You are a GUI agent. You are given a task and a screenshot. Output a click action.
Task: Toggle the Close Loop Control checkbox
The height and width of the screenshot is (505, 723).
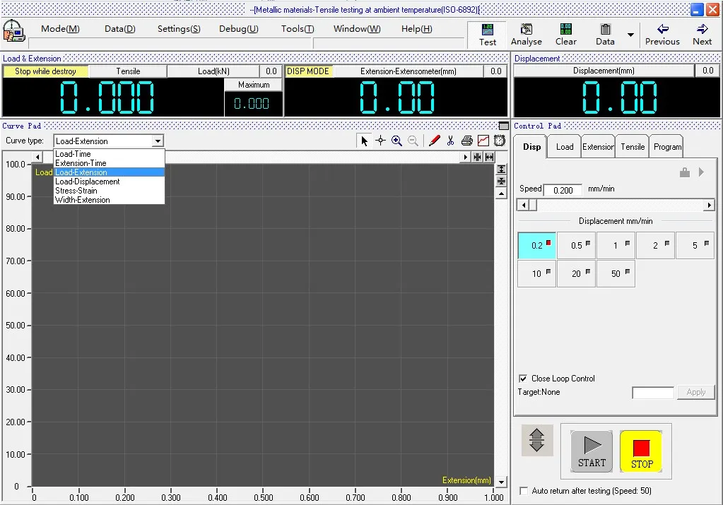pos(523,379)
